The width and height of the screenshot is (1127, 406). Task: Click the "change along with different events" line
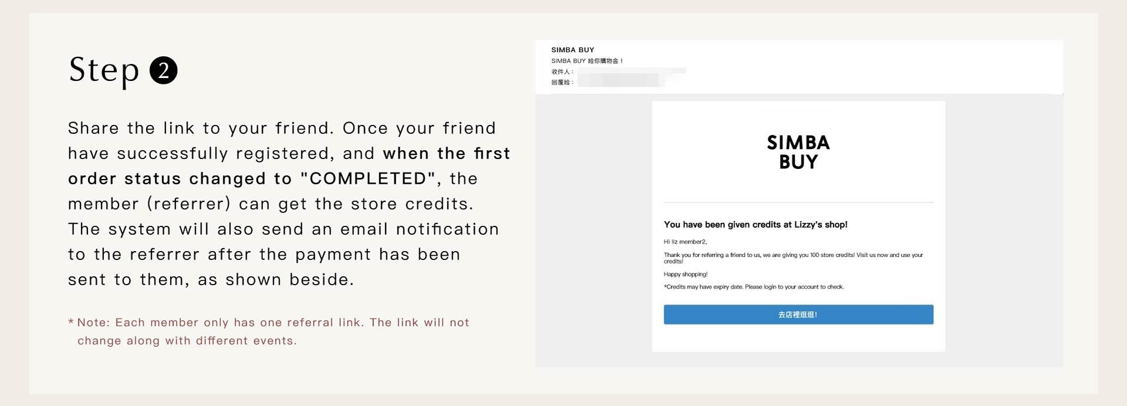[x=187, y=341]
